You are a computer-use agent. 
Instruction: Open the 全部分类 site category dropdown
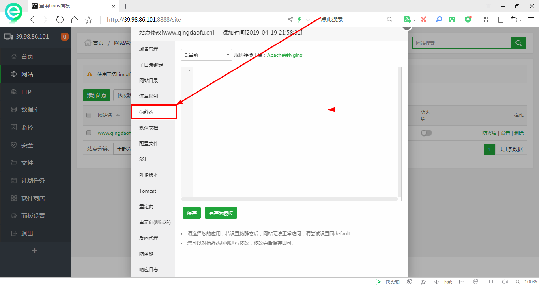pos(122,149)
